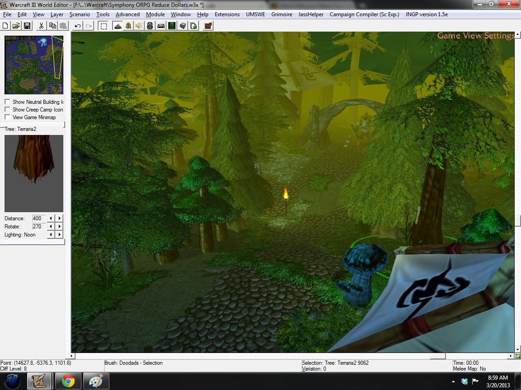Open the Edit menu
This screenshot has height=390, width=521.
(x=22, y=14)
